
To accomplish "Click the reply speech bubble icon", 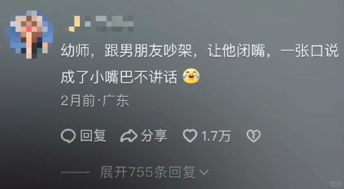I will click(68, 136).
